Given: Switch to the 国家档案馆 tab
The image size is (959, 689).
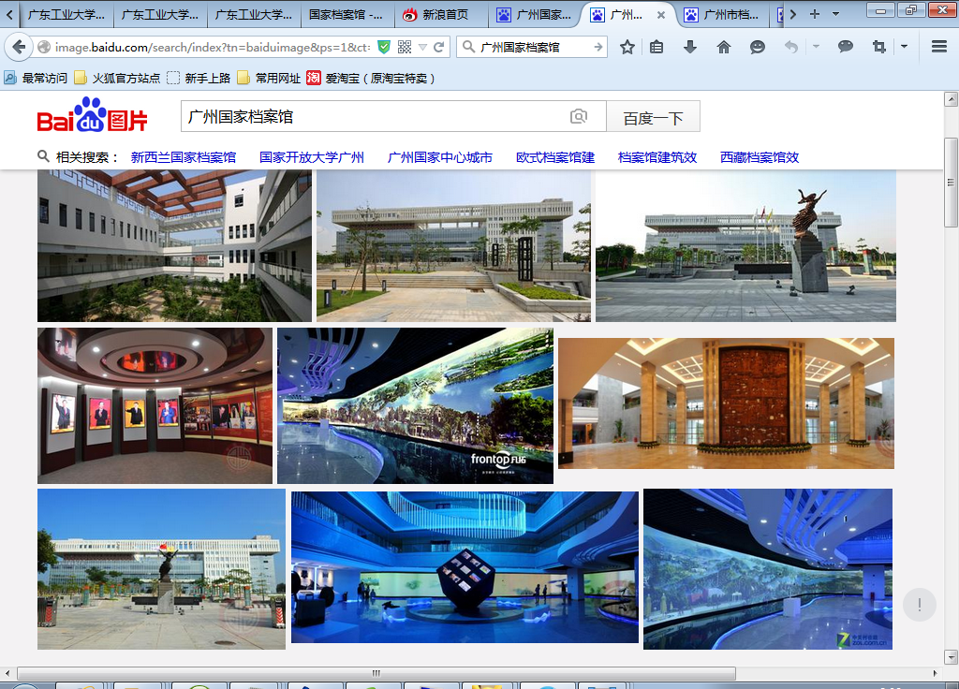Looking at the screenshot, I should click(347, 15).
